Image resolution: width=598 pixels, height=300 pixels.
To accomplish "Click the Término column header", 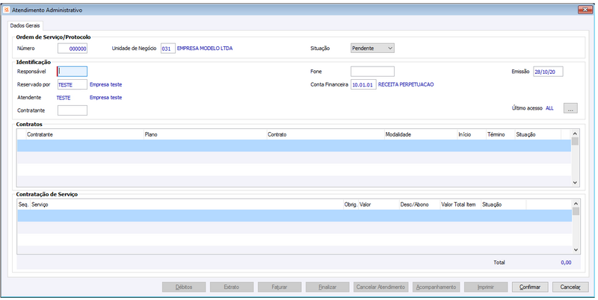I will tap(500, 134).
